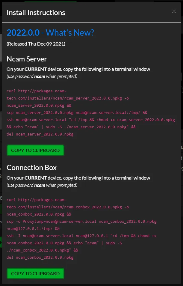Click the Ncam Server heading

(x=27, y=59)
